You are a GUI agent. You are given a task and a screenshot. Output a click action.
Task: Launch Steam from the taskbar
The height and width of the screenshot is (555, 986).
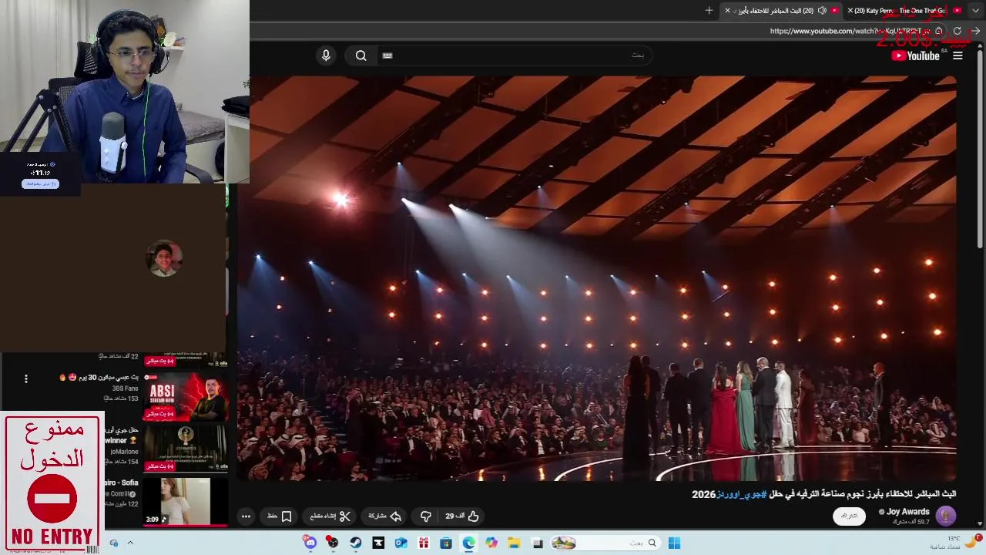355,543
